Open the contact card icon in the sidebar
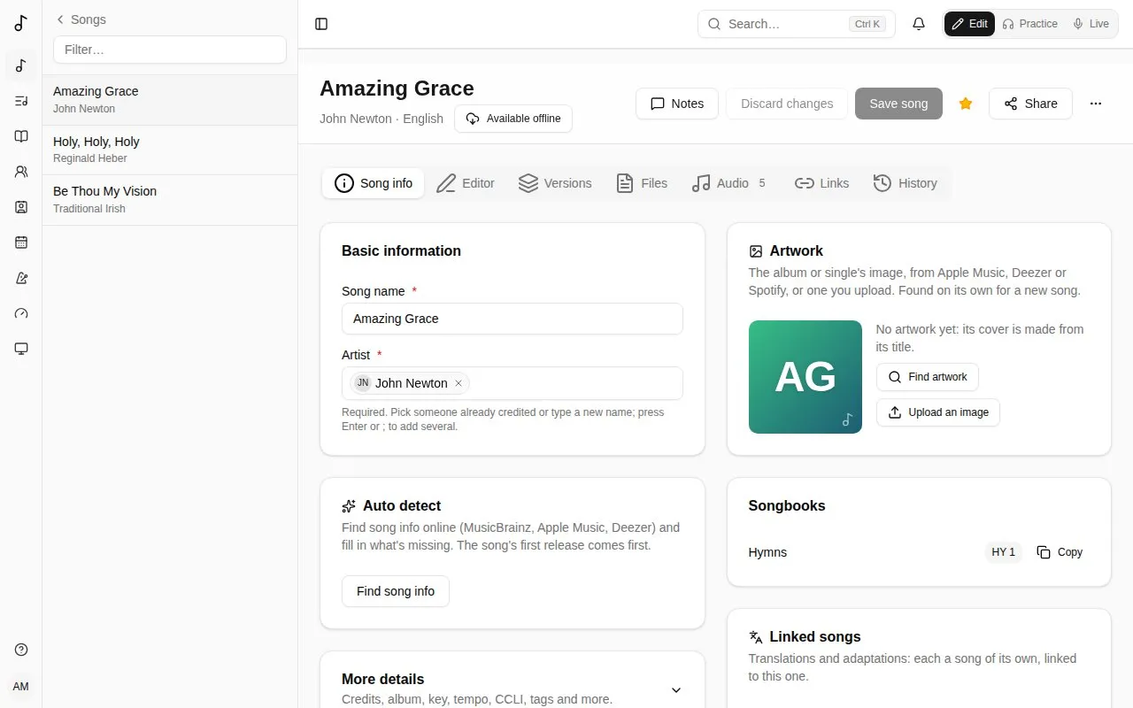The width and height of the screenshot is (1133, 708). point(21,207)
